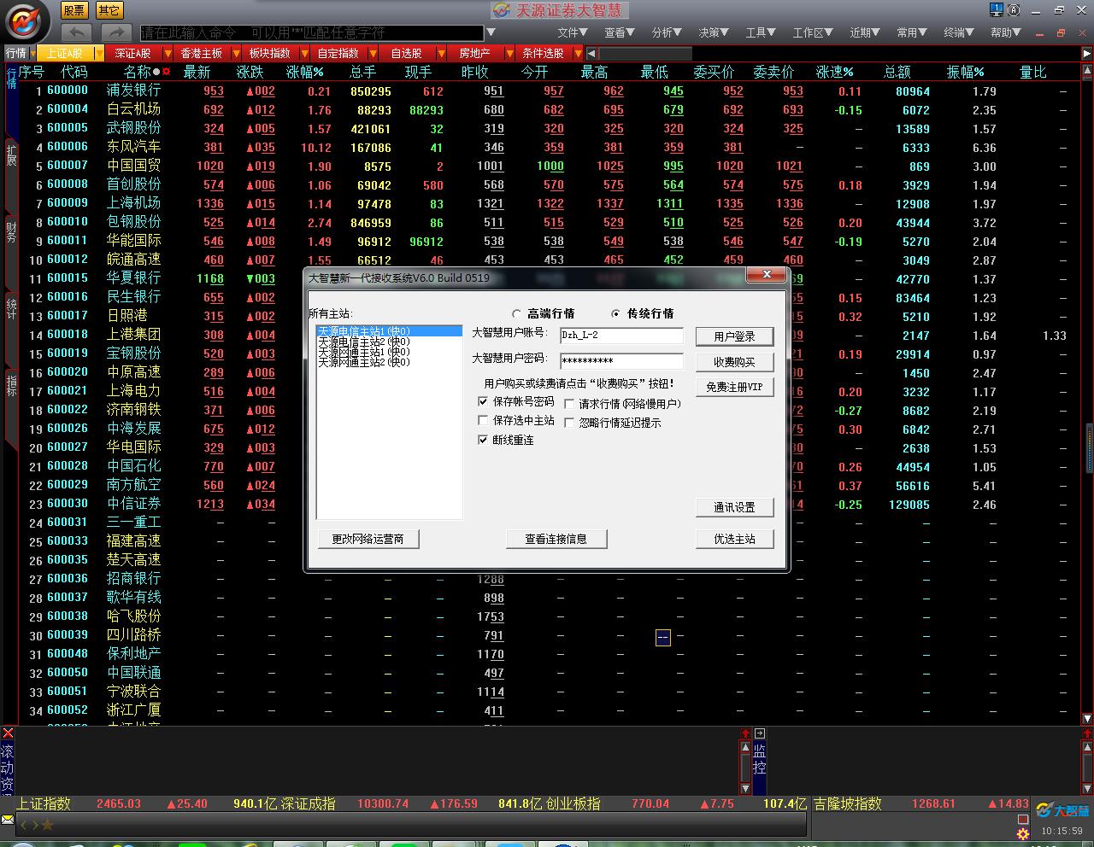Screen dimensions: 1094x847
Task: Open the 上证A股 tab dropdown arrow
Action: [x=100, y=53]
